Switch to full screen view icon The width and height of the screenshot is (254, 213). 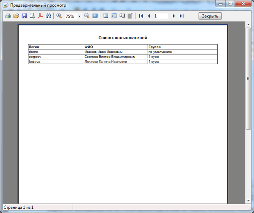click(x=95, y=16)
